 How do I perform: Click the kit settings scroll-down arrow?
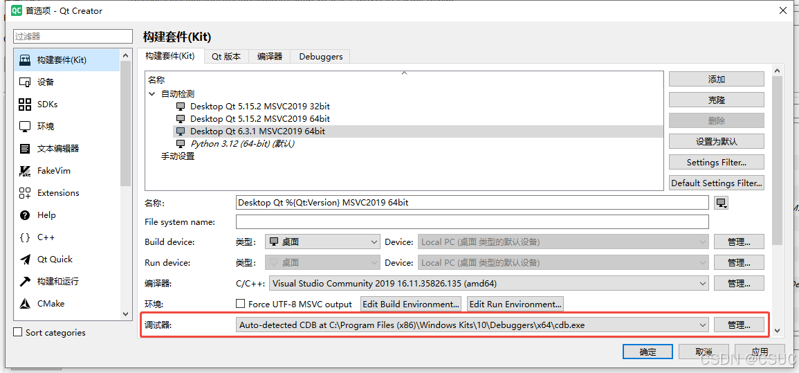777,331
